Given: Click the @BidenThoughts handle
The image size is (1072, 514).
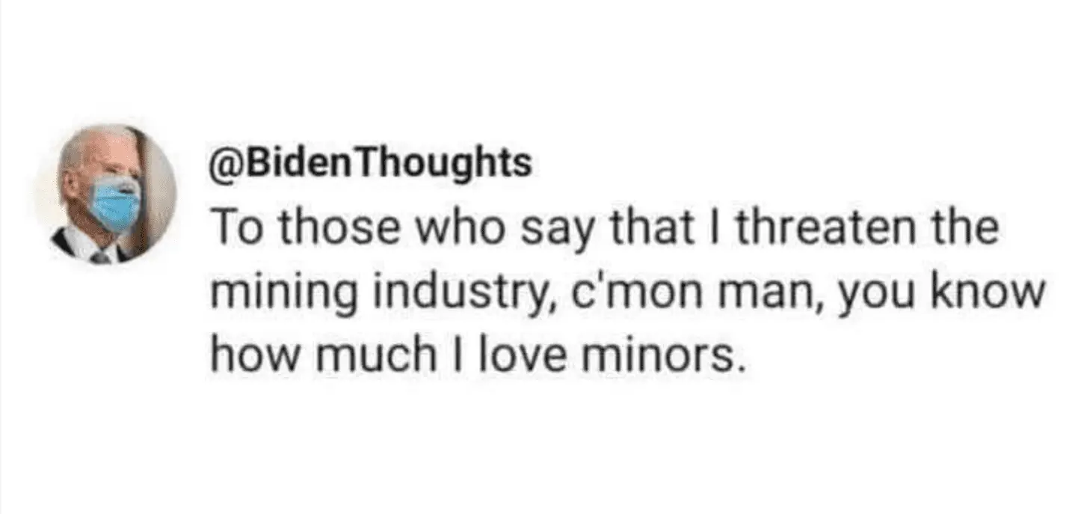Looking at the screenshot, I should pyautogui.click(x=372, y=162).
